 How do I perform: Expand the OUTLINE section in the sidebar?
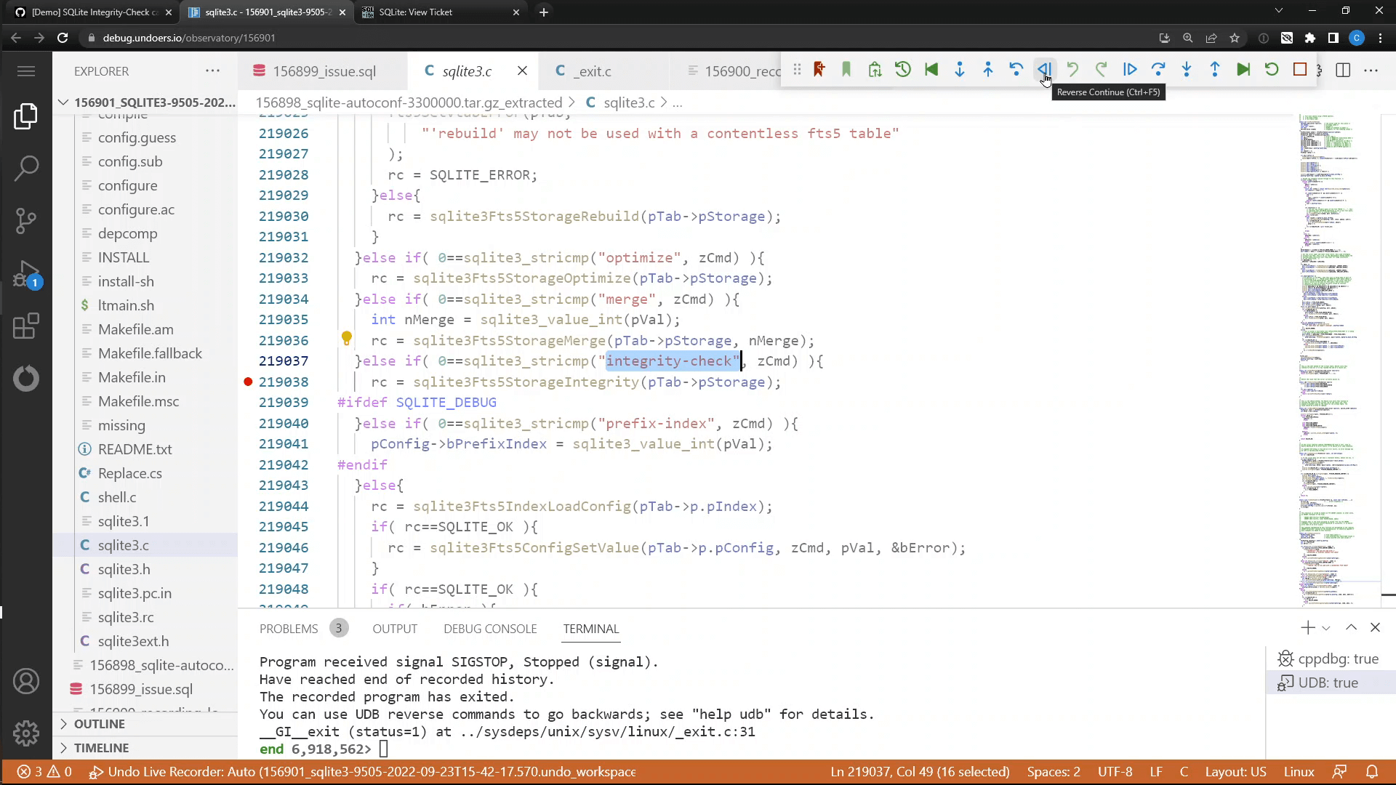tap(100, 724)
